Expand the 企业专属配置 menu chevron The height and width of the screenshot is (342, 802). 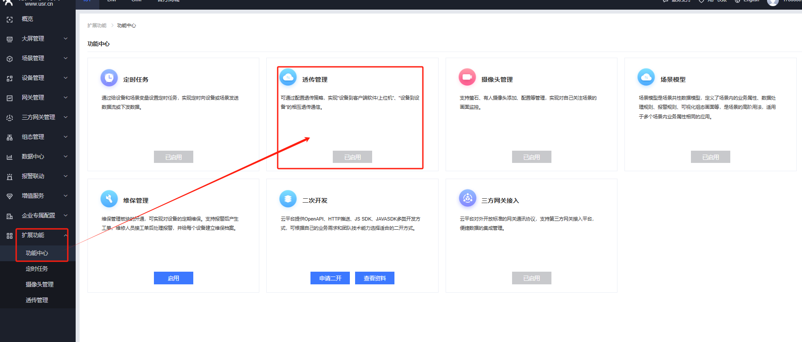click(x=66, y=215)
